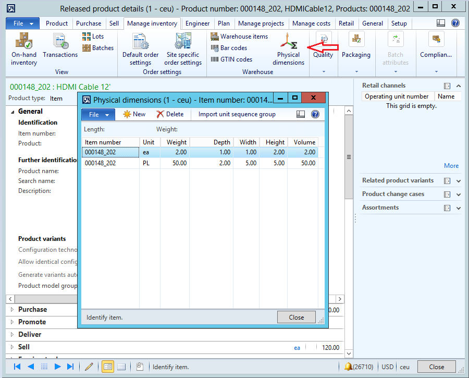The image size is (469, 378).
Task: Click the Physical dimensions ribbon icon
Action: [288, 48]
